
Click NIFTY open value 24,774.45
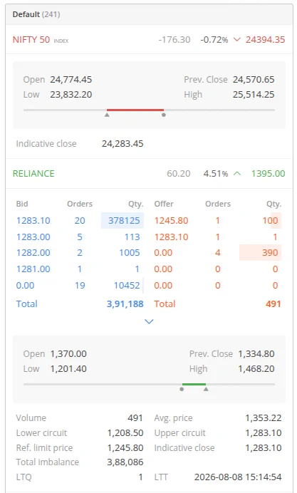pos(71,80)
